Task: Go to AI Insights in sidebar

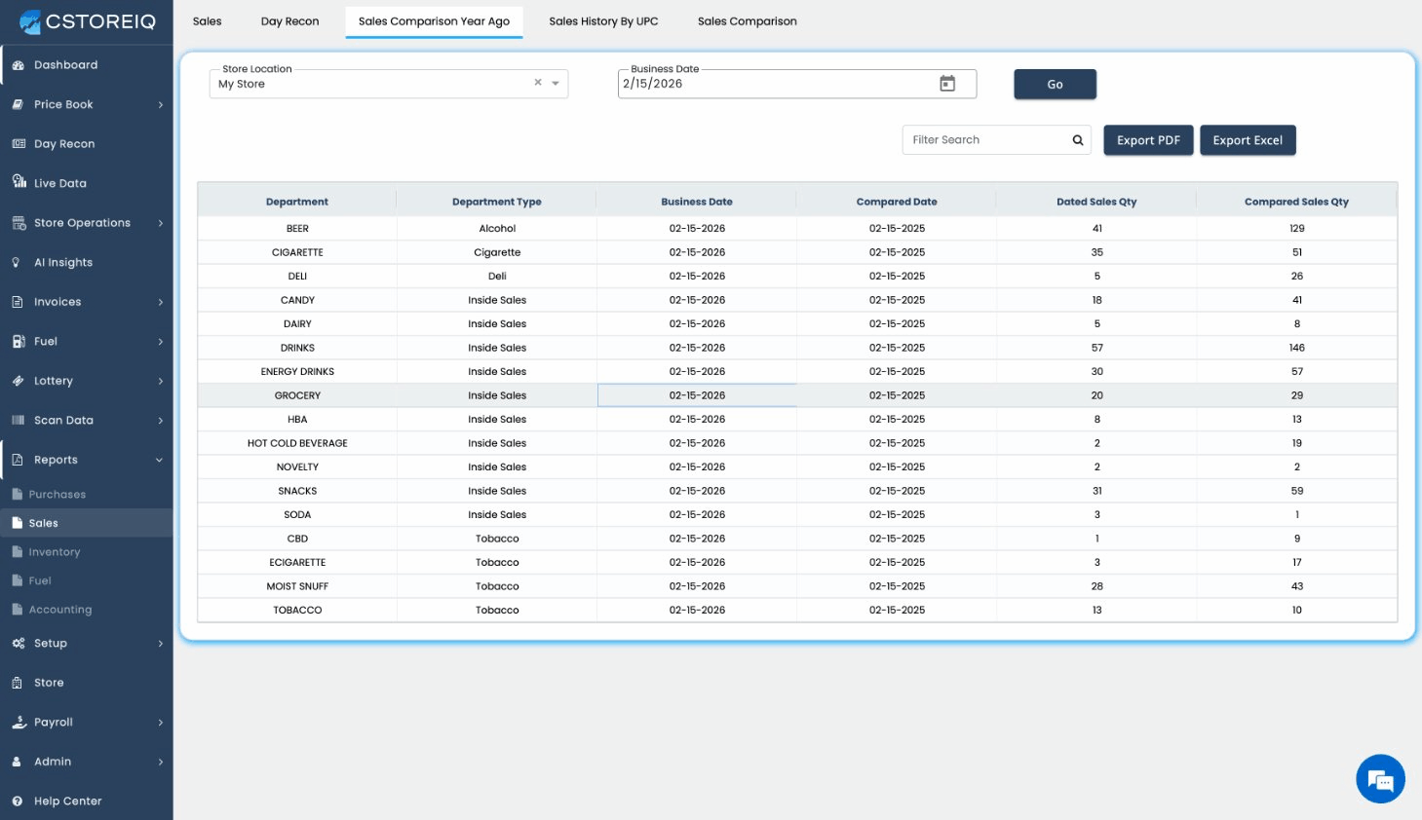Action: (x=63, y=263)
